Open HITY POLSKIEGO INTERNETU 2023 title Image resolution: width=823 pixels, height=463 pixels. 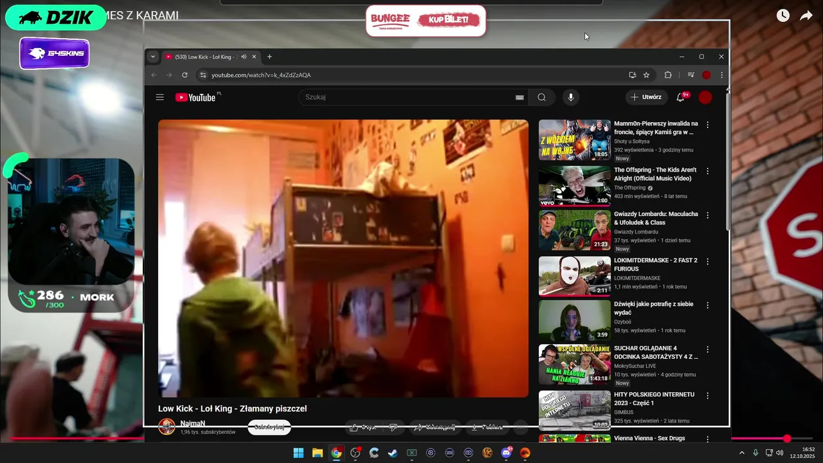(x=654, y=398)
